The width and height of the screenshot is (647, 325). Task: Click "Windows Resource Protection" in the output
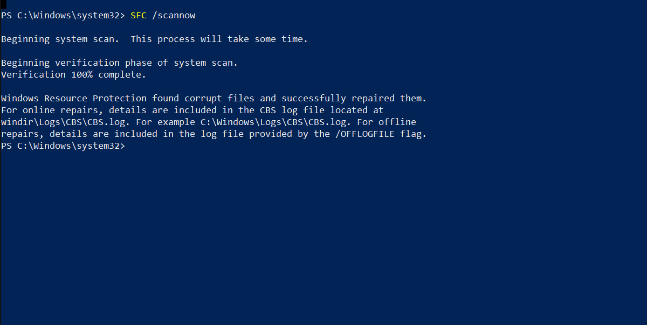pos(74,98)
